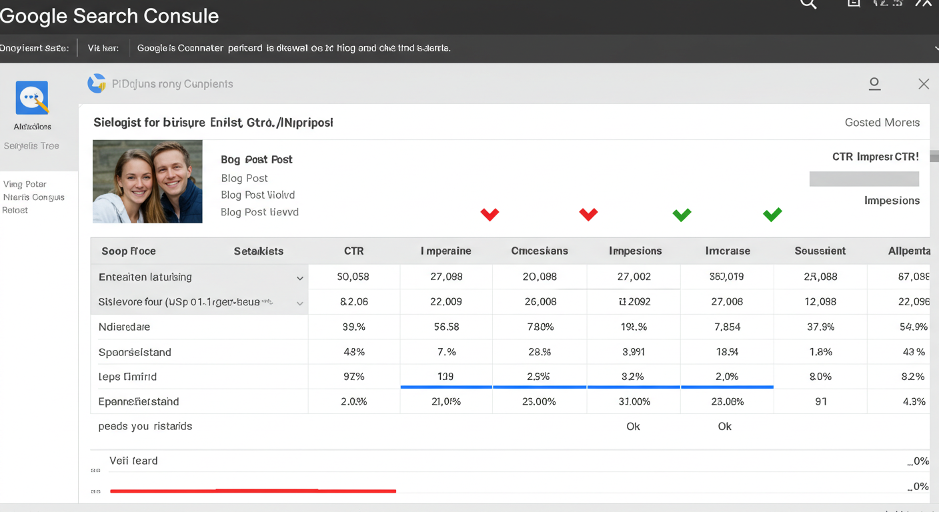Click Ok under the Impesions column
Viewport: 939px width, 512px height.
click(633, 426)
